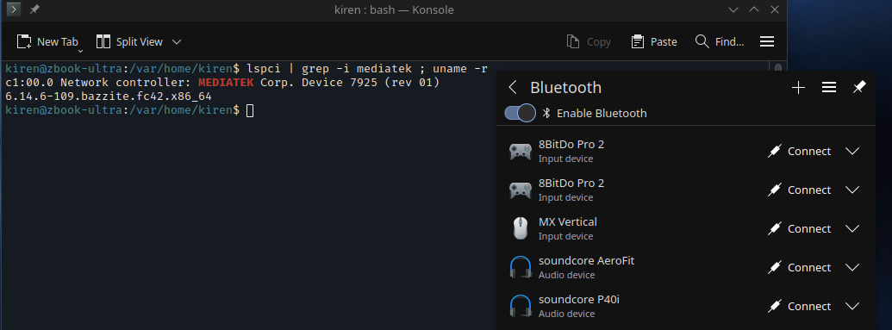Go back from the Bluetooth panel
Image resolution: width=892 pixels, height=330 pixels.
pyautogui.click(x=513, y=88)
